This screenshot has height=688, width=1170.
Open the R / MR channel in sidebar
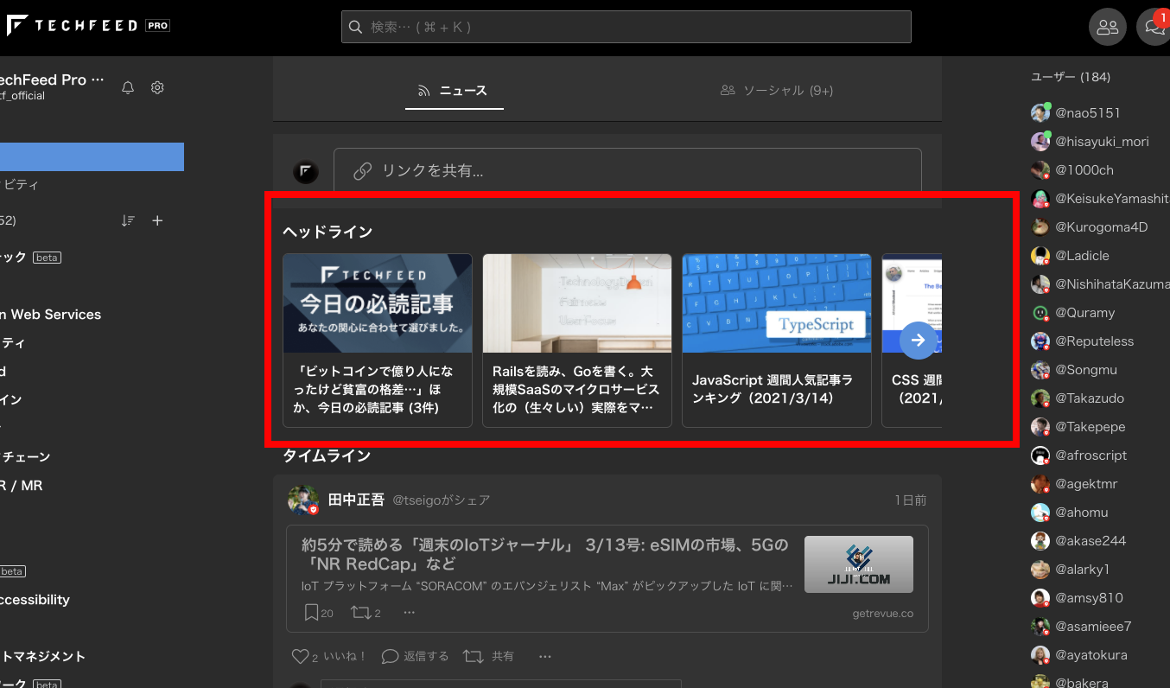21,486
